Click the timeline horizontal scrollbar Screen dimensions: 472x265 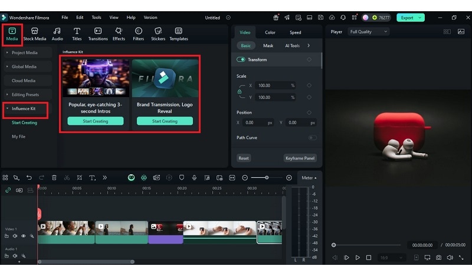[x=86, y=261]
